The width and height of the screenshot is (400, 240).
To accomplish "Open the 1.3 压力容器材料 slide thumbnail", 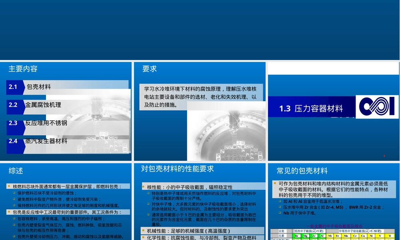I will pyautogui.click(x=334, y=111).
